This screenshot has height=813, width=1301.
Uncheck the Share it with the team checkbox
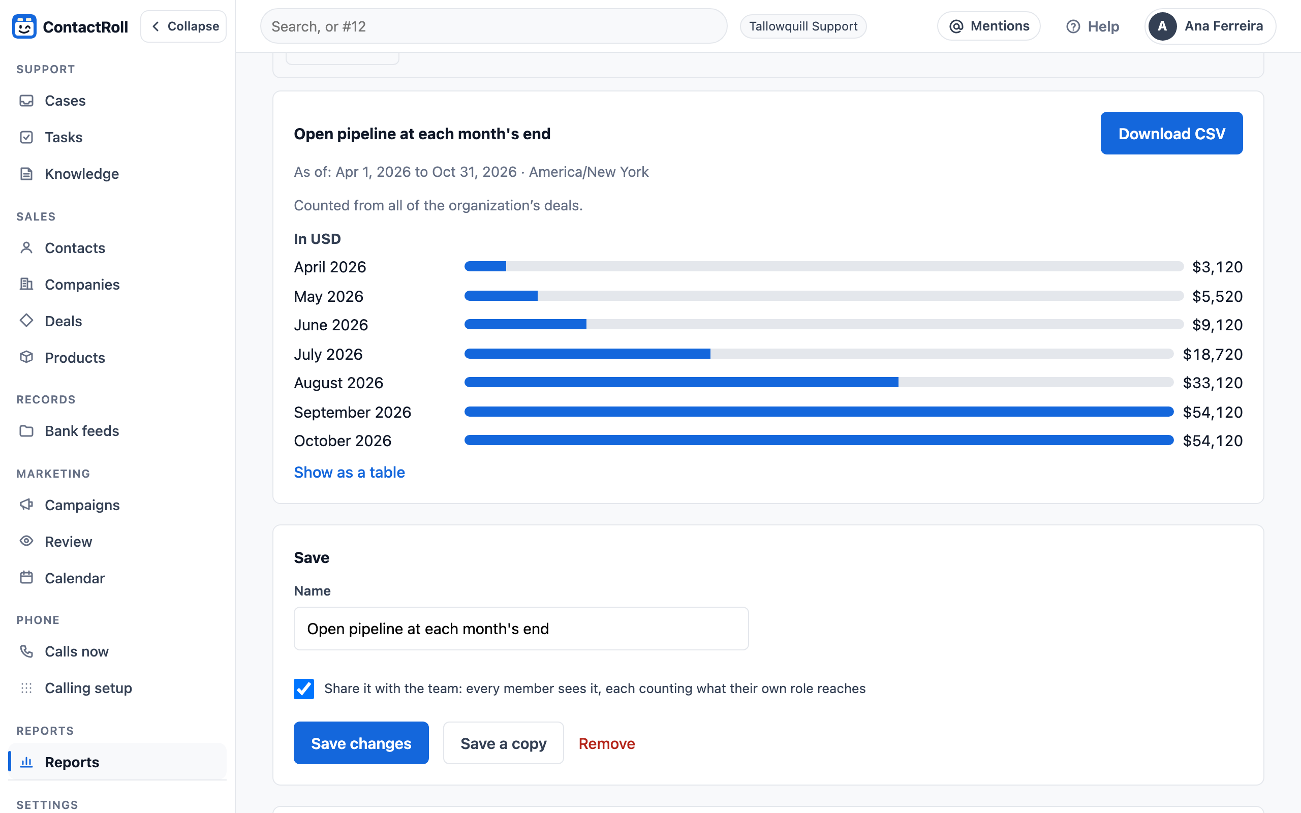(304, 689)
